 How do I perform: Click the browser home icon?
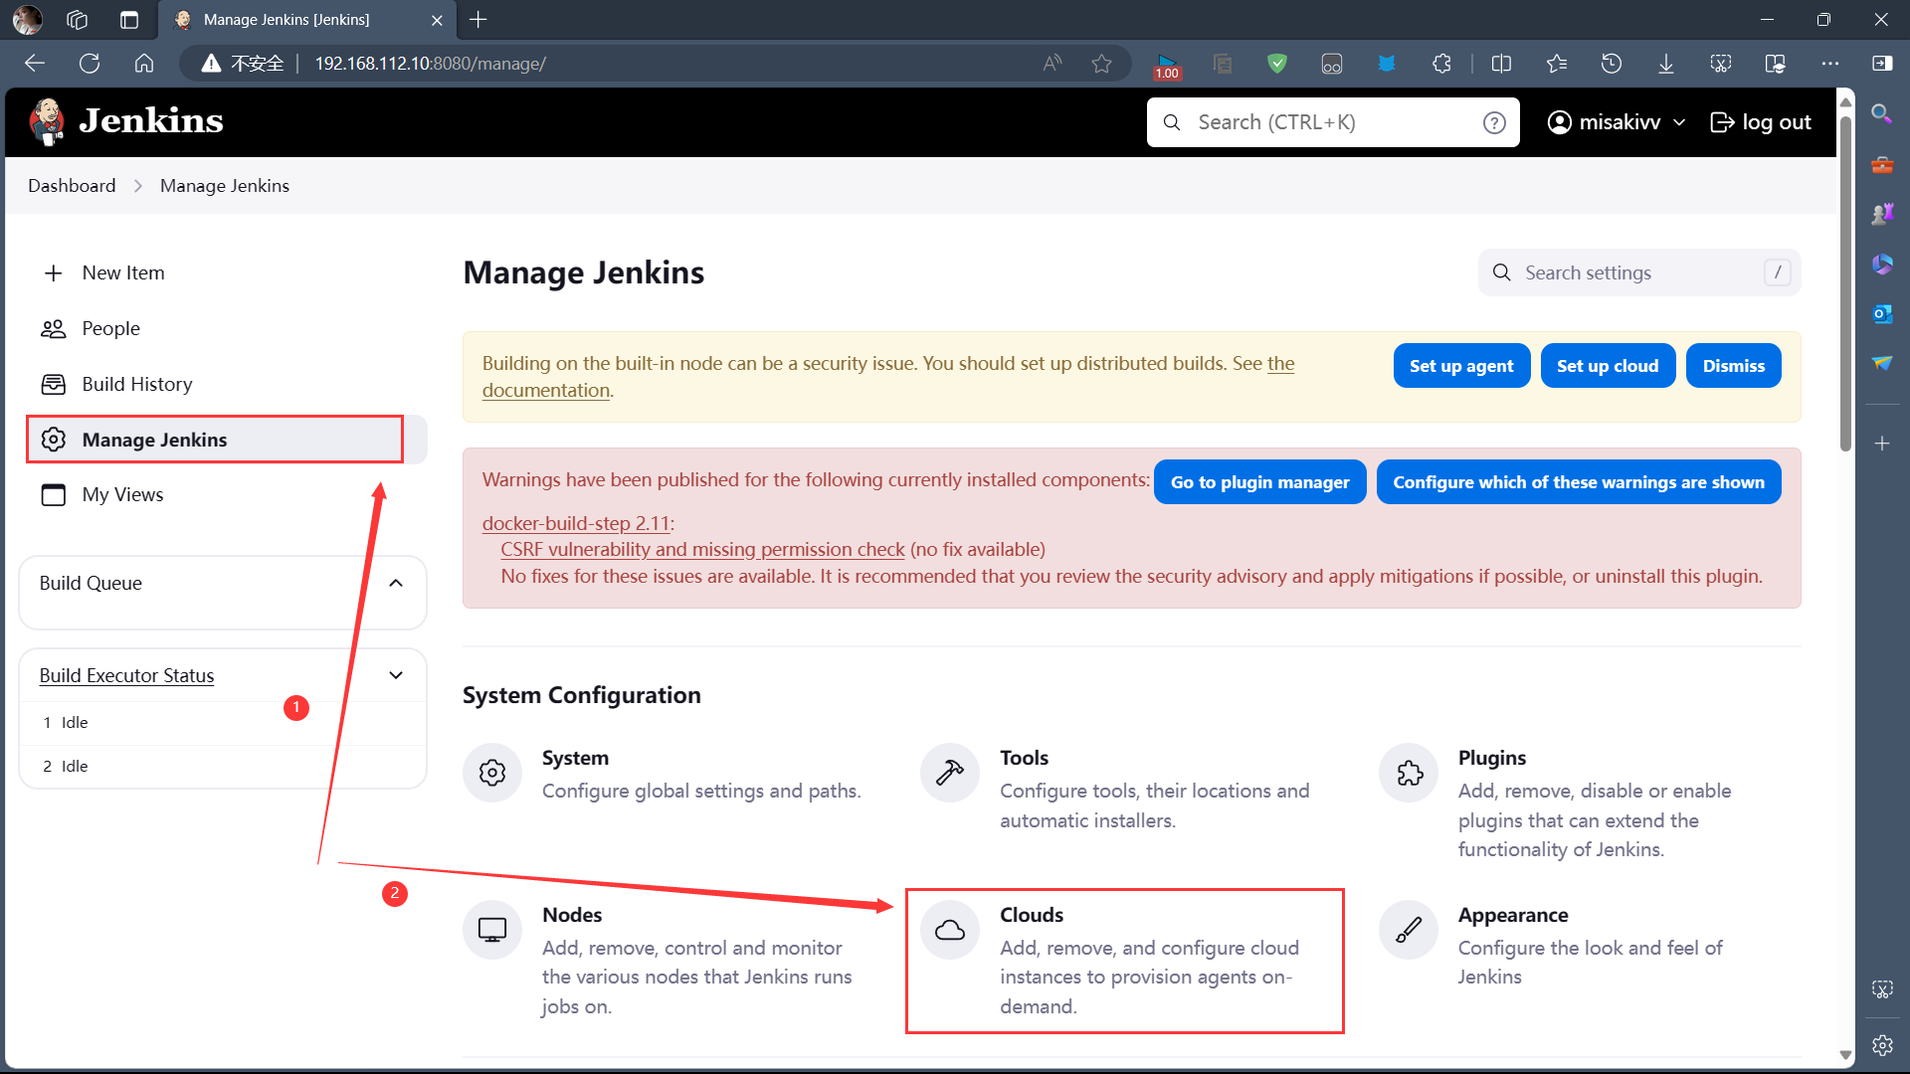coord(144,64)
